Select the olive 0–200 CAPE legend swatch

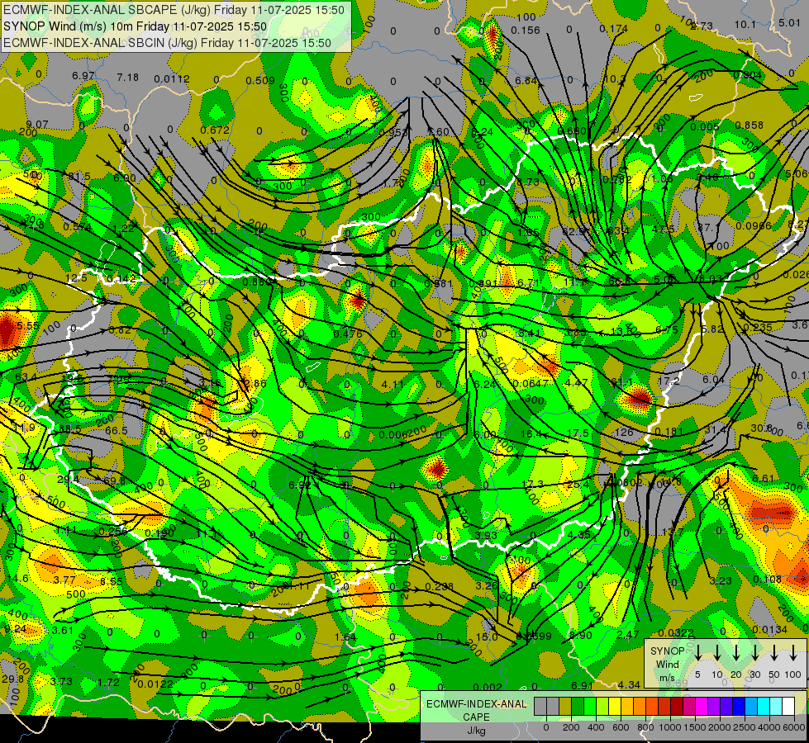565,706
